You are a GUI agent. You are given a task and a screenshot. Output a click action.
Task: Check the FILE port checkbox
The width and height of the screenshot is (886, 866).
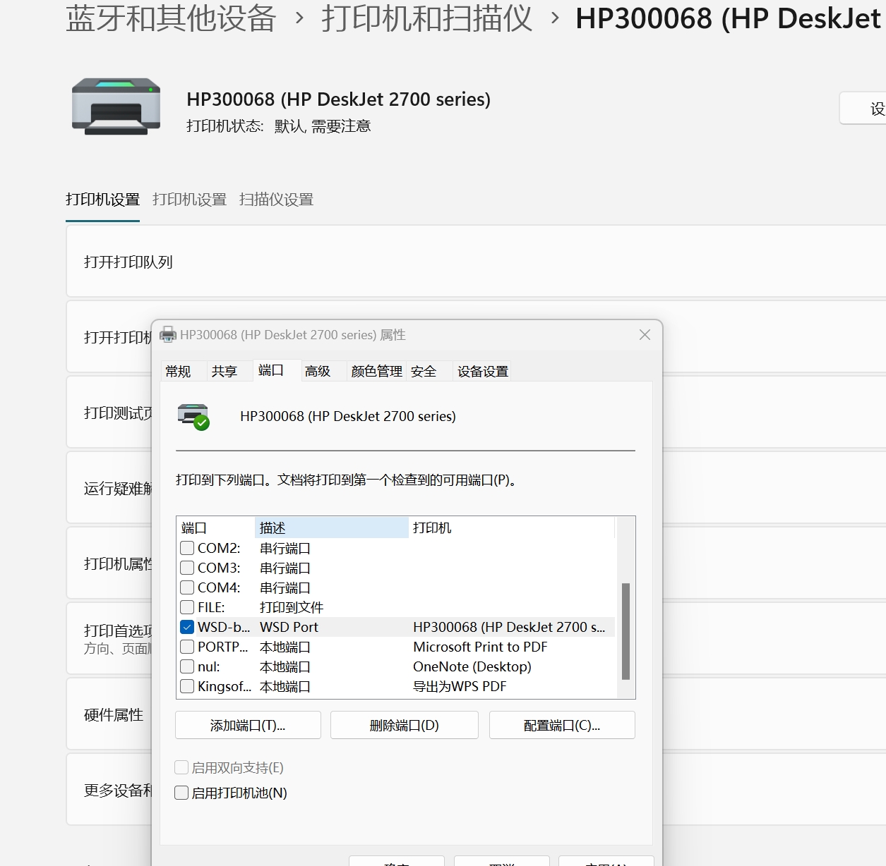[187, 607]
